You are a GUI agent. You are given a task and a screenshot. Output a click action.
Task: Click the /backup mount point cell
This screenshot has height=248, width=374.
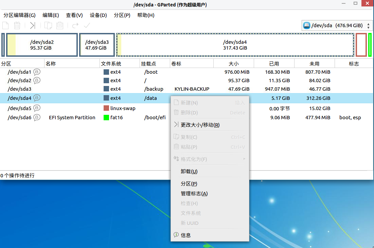tap(154, 89)
